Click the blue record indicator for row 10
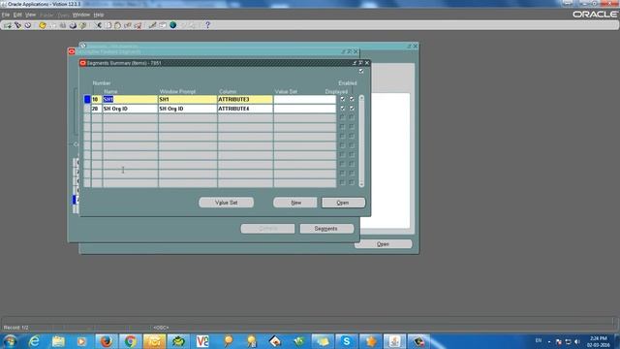 [x=87, y=99]
